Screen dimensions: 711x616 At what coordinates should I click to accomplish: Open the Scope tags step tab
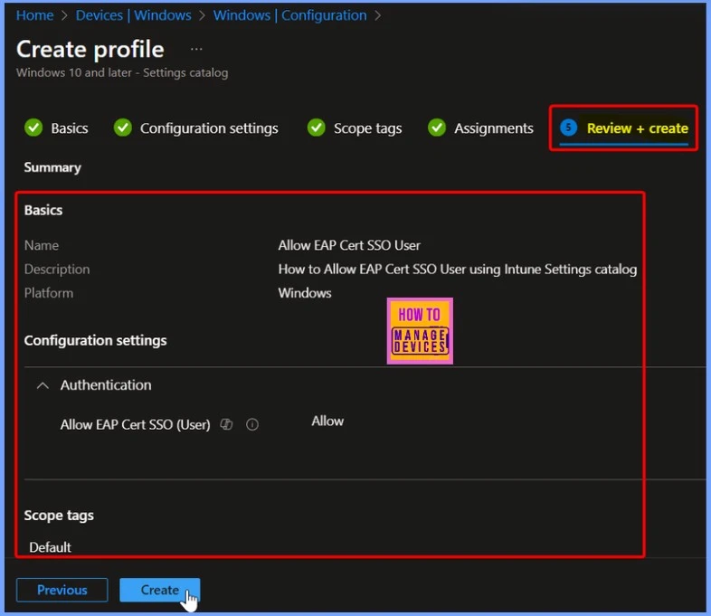pos(354,128)
